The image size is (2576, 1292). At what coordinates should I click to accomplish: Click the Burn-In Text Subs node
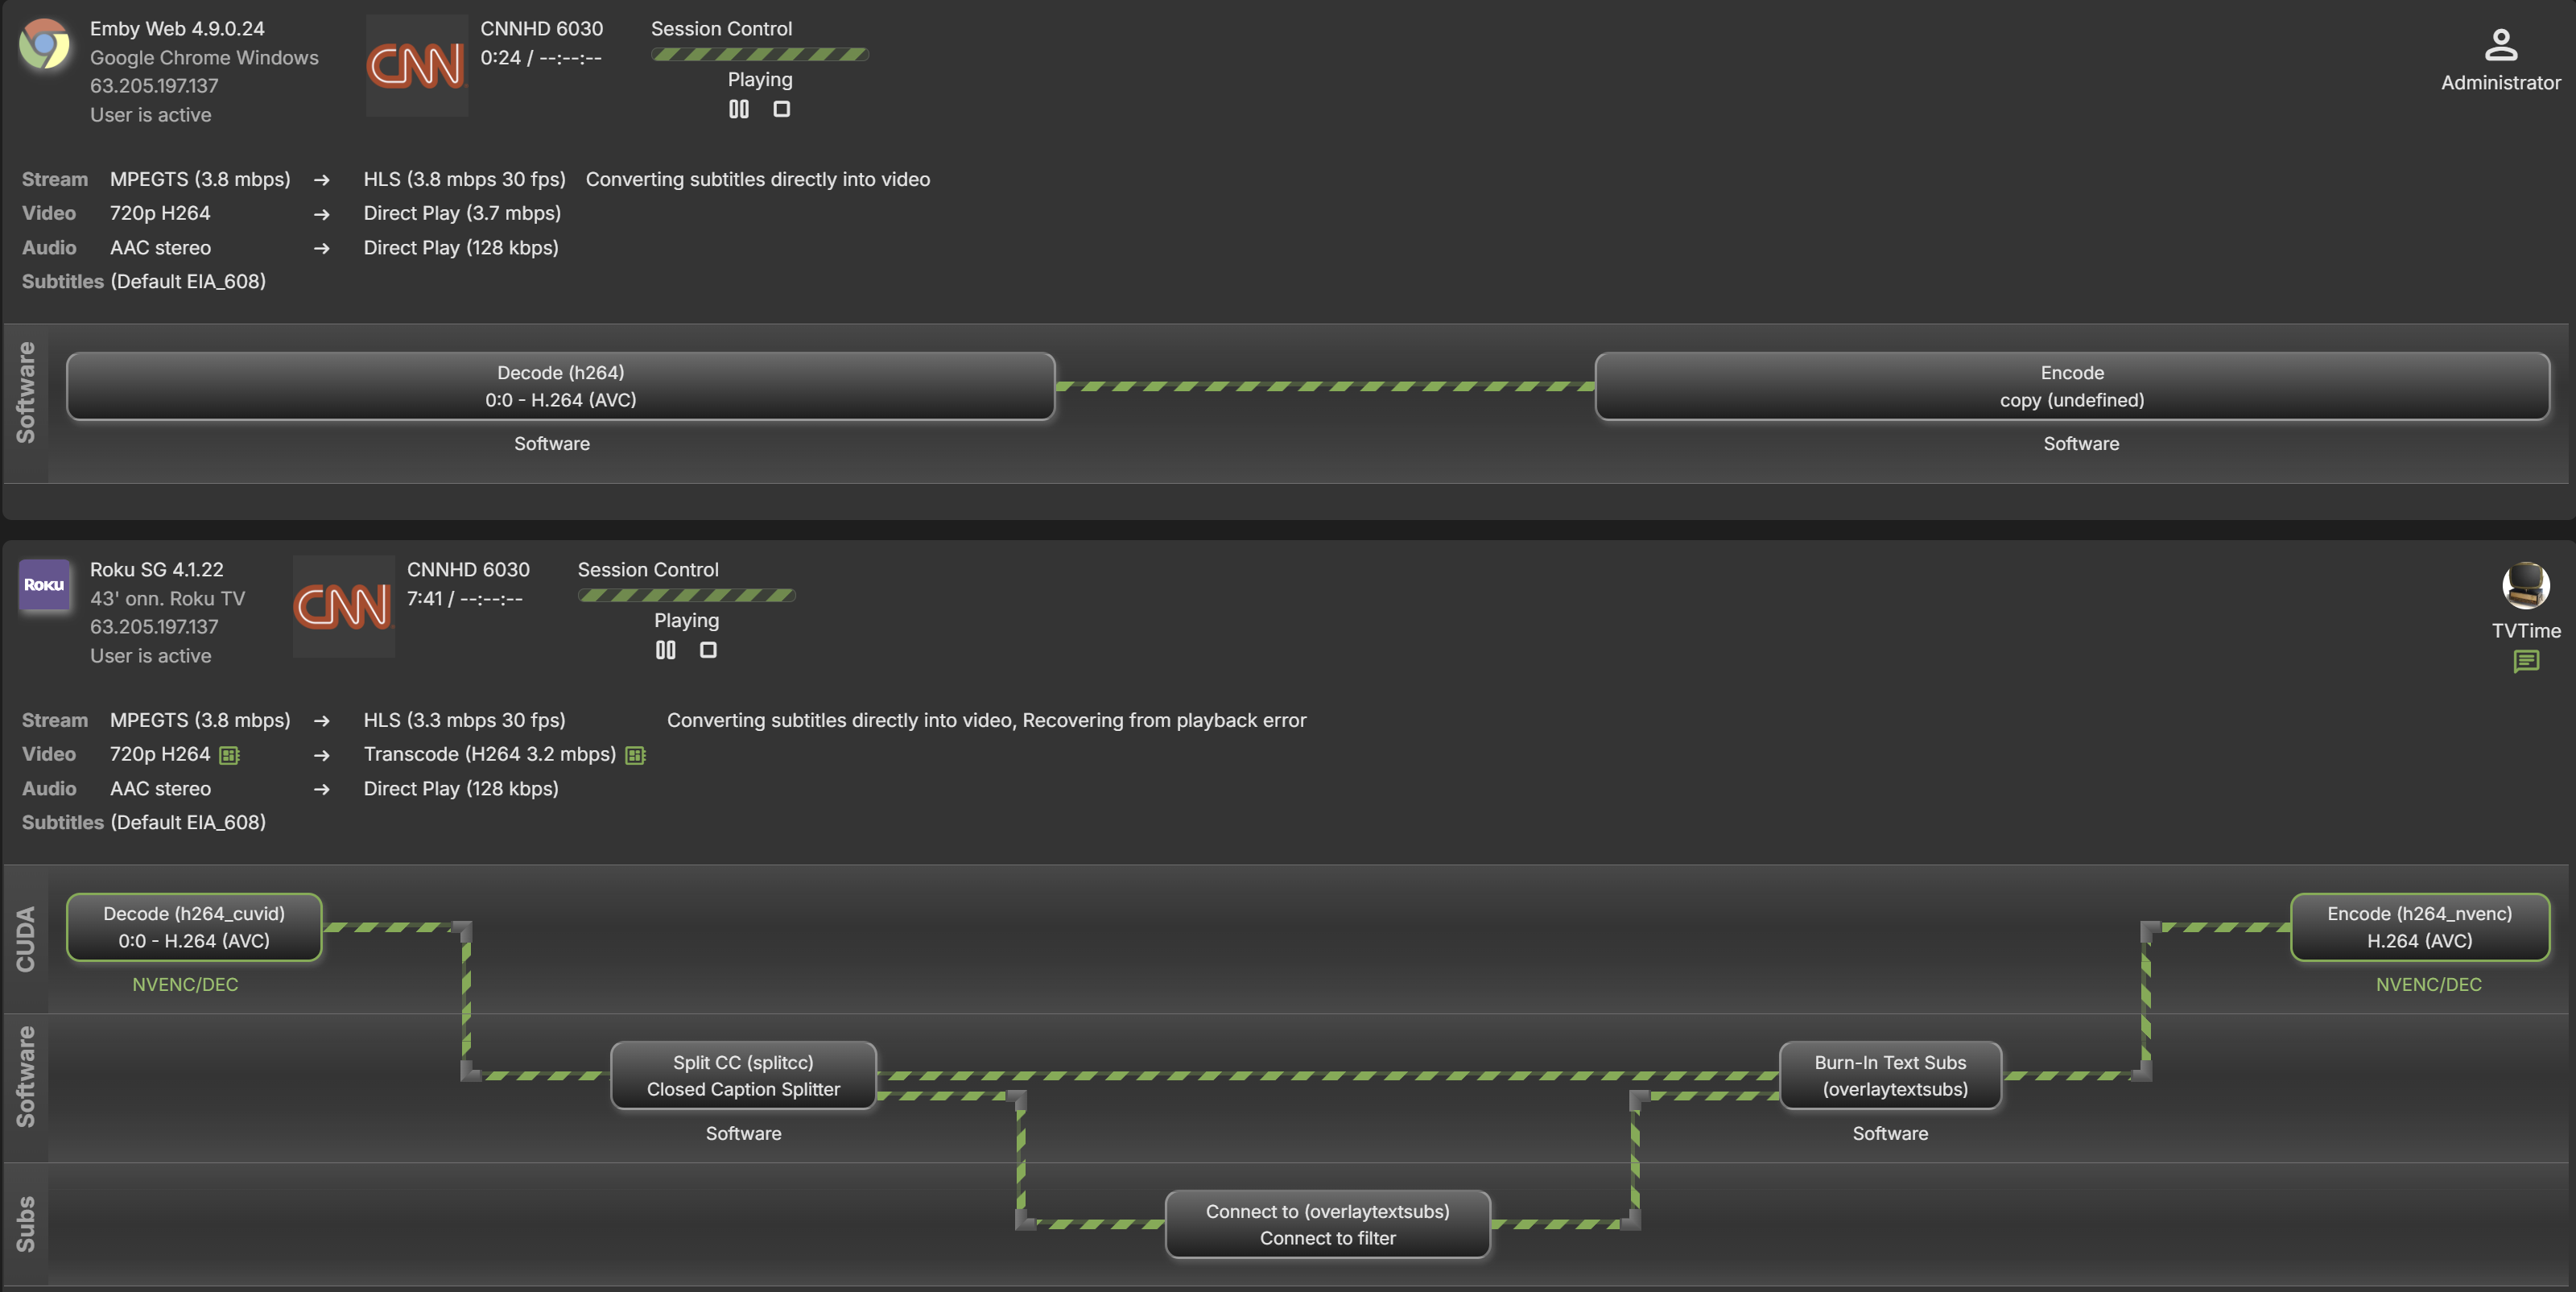pyautogui.click(x=1889, y=1075)
